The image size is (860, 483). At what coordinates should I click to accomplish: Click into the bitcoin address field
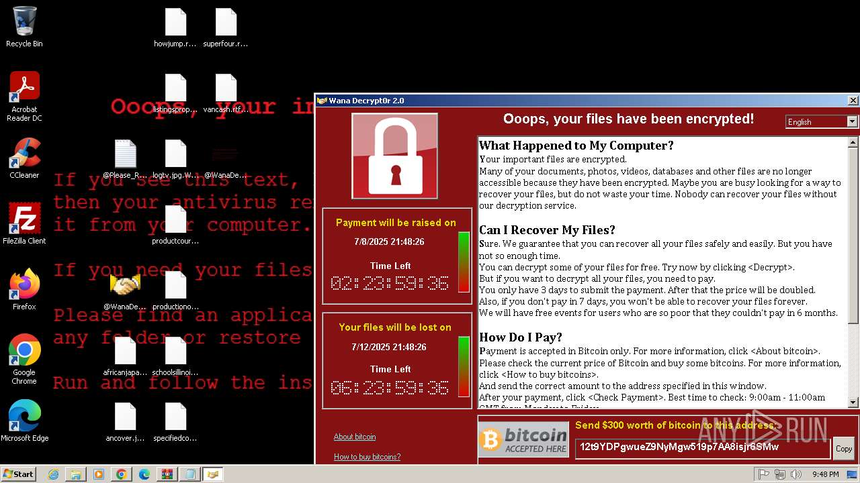coord(703,448)
